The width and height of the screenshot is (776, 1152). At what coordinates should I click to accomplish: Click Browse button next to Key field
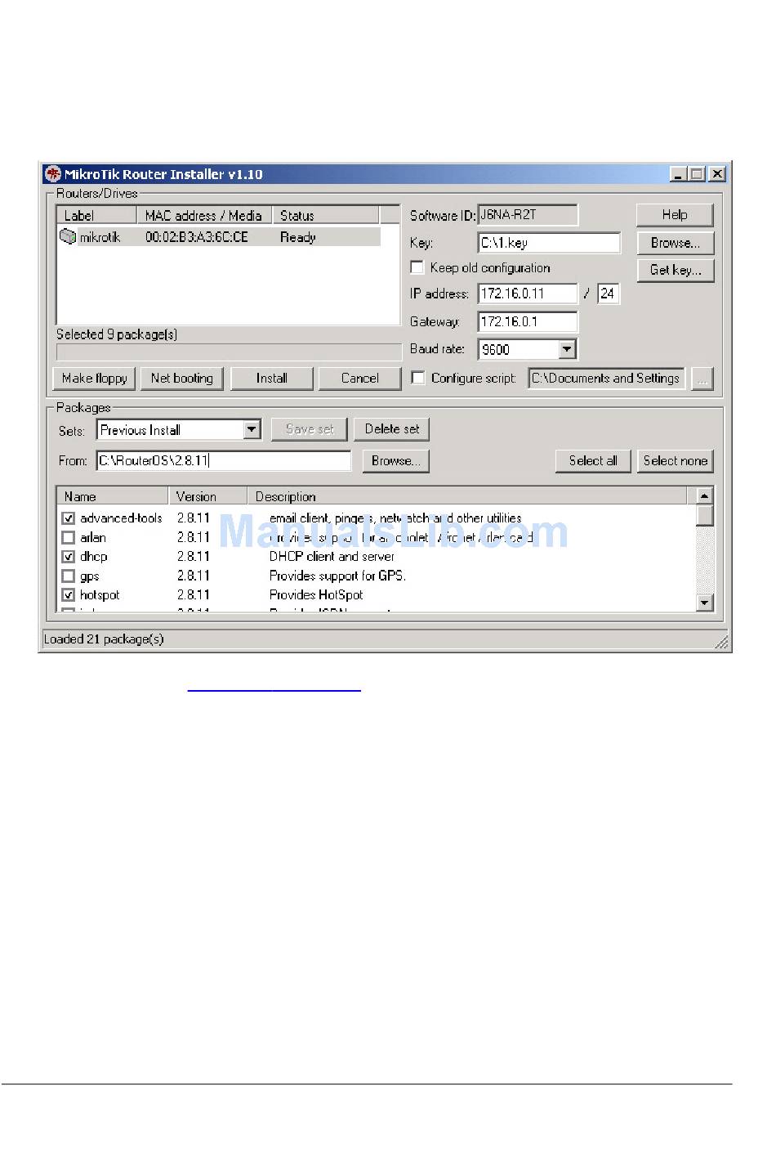tap(675, 243)
